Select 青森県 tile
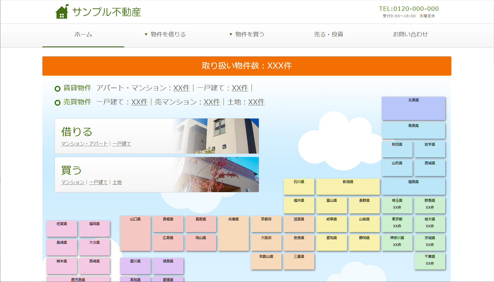The width and height of the screenshot is (494, 282). point(413,130)
